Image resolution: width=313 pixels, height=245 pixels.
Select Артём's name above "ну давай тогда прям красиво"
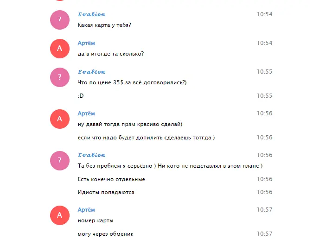(x=86, y=113)
